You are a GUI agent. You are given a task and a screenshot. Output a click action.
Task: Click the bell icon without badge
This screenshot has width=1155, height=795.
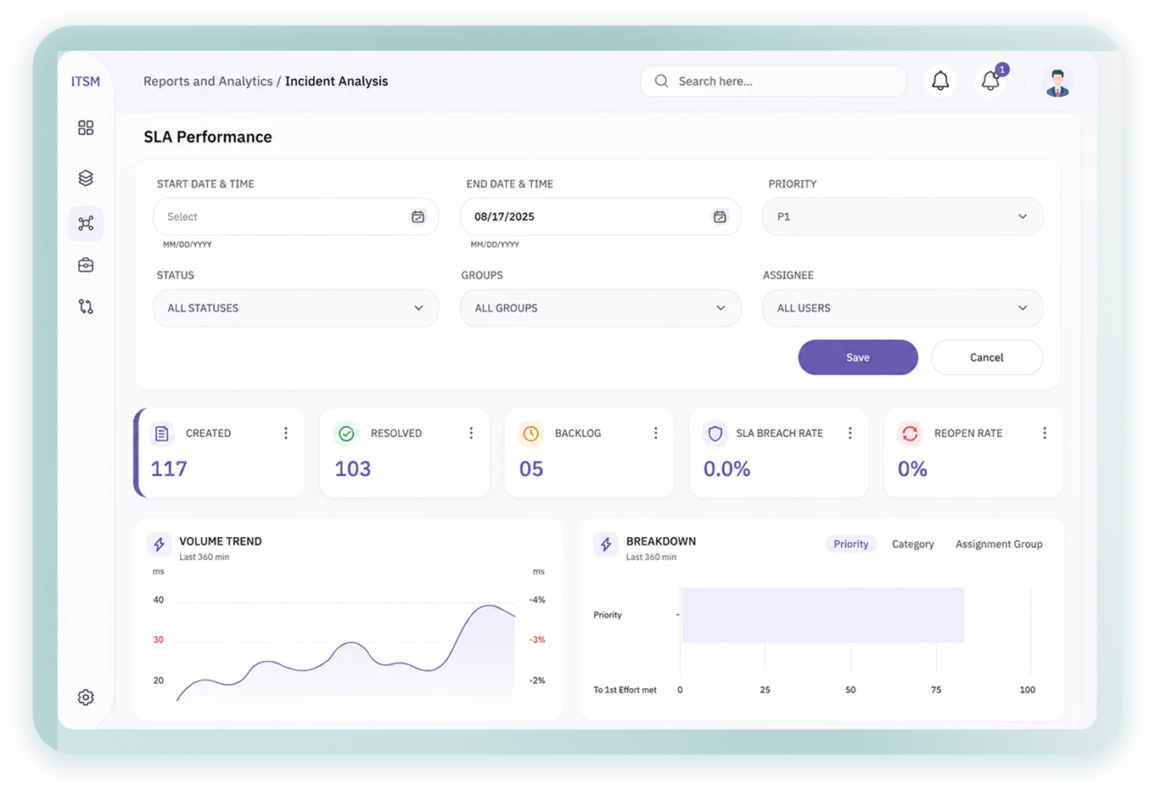pyautogui.click(x=940, y=81)
